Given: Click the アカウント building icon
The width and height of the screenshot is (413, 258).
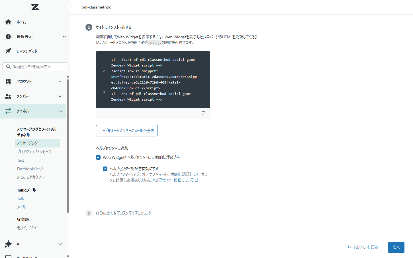Looking at the screenshot, I should tap(8, 82).
